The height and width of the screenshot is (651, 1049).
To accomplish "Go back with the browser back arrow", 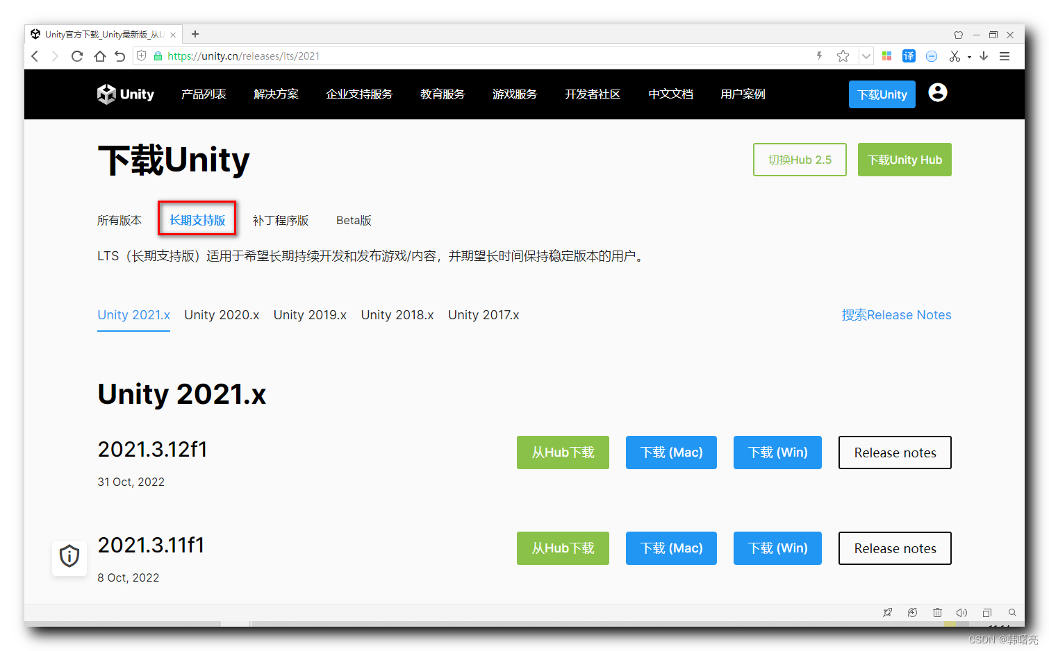I will pyautogui.click(x=35, y=56).
